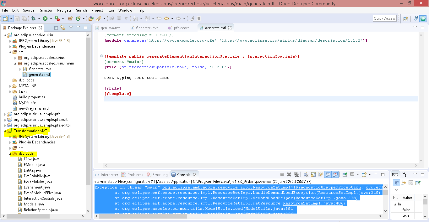This screenshot has height=222, width=429.
Task: Click the New Java Class icon
Action: [x=78, y=18]
